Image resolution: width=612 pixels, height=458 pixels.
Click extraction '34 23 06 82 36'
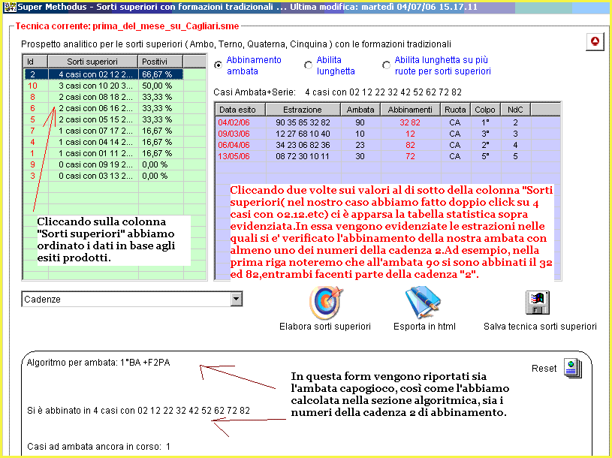pos(303,145)
